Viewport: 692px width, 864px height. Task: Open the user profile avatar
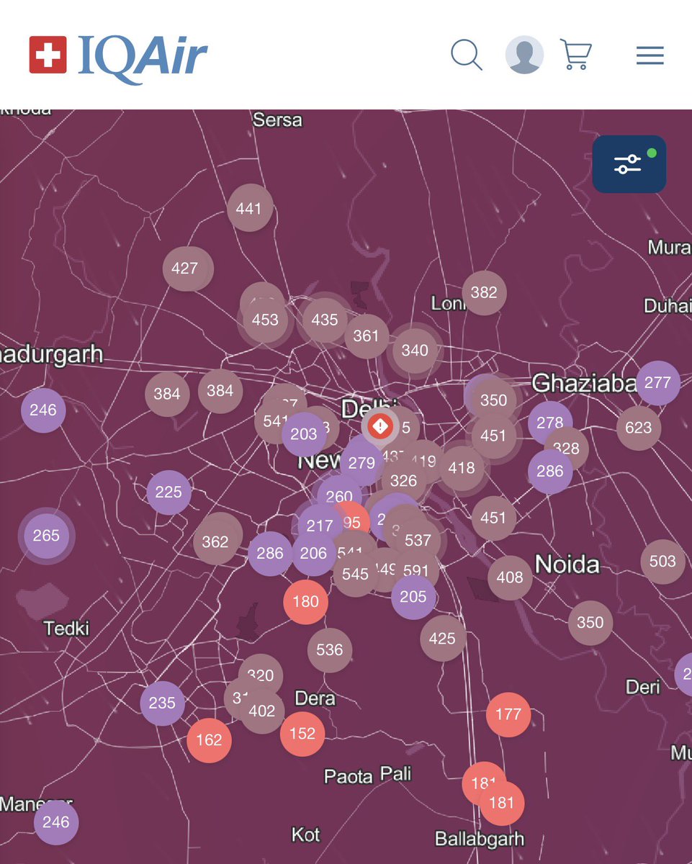coord(524,55)
